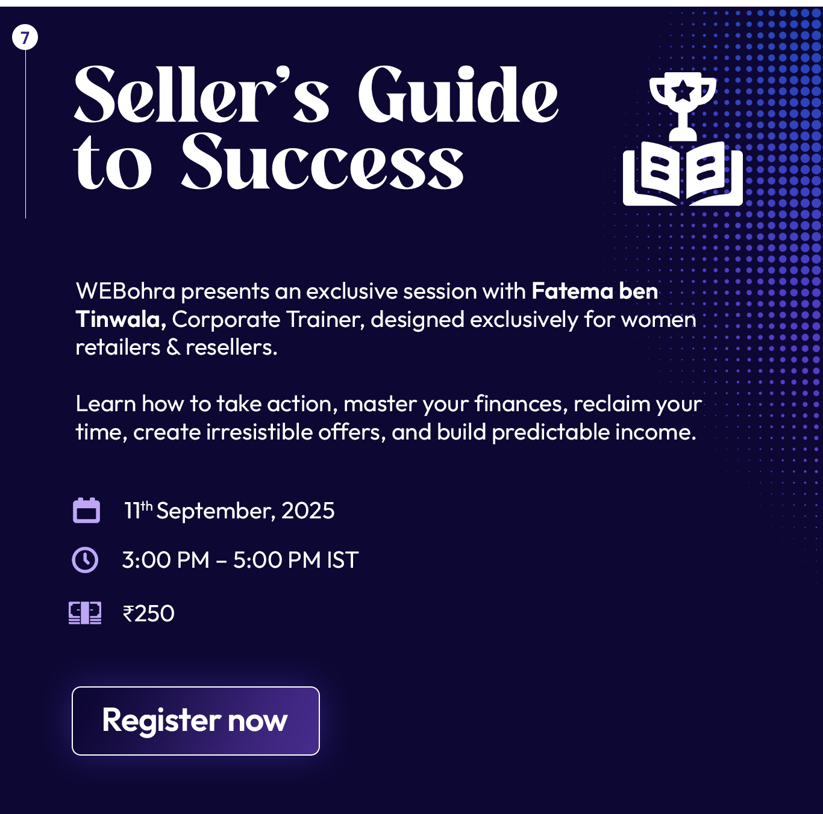Image resolution: width=823 pixels, height=814 pixels.
Task: Click the 'predictable income' phrase
Action: (x=593, y=432)
